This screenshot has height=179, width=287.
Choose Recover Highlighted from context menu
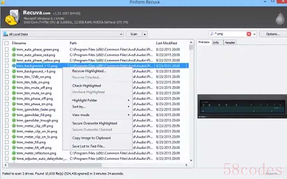point(89,71)
